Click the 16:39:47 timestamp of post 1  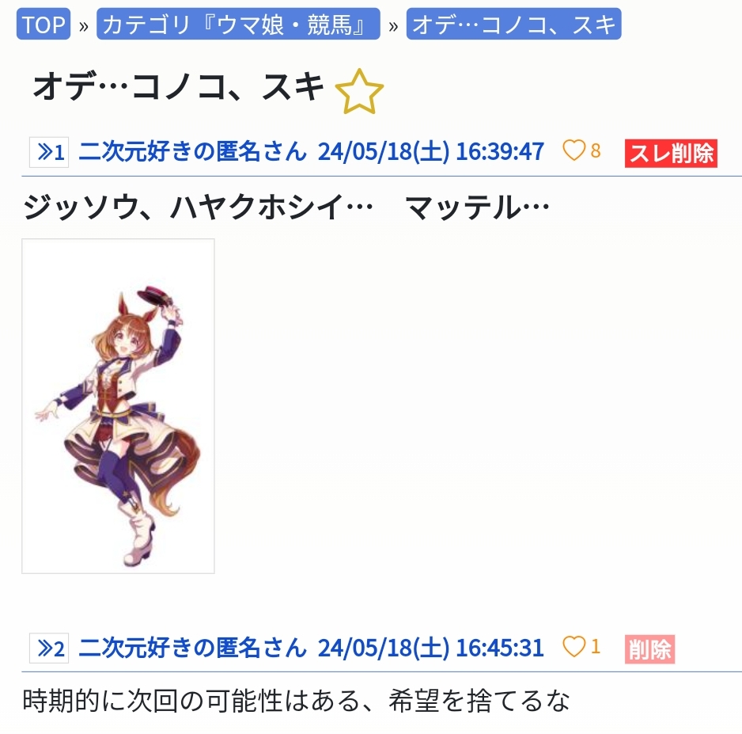[x=500, y=151]
